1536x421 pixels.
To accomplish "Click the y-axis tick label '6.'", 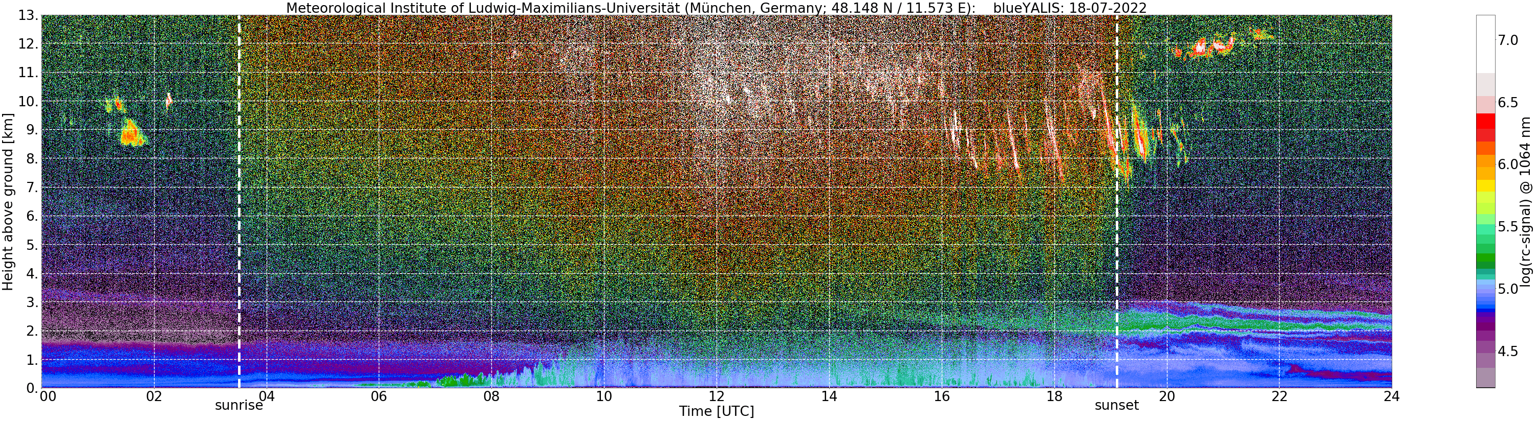I will 32,216.
